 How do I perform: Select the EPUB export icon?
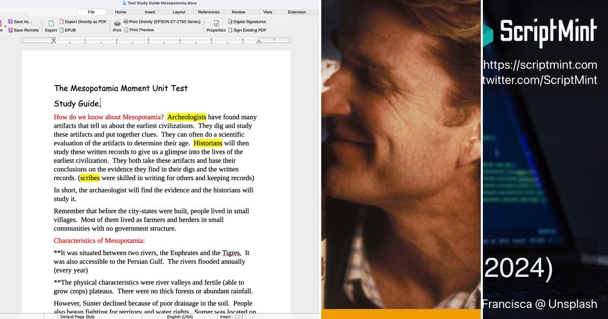(62, 30)
